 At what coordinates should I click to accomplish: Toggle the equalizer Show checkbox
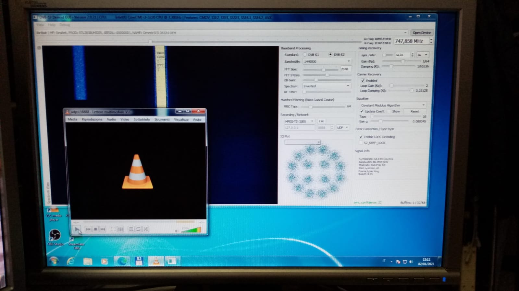(x=389, y=111)
